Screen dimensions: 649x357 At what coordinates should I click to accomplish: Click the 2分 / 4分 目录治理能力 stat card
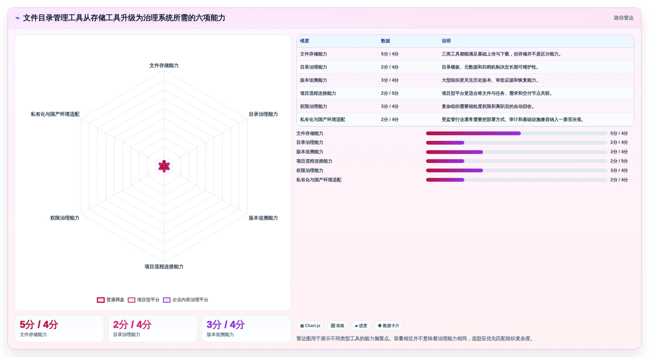153,329
